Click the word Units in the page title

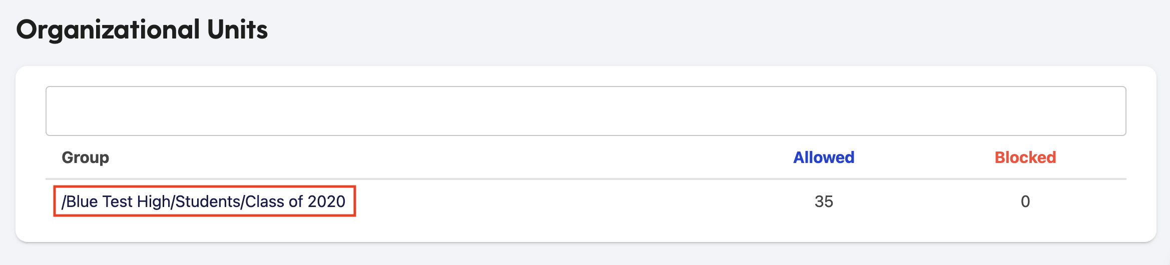point(238,29)
